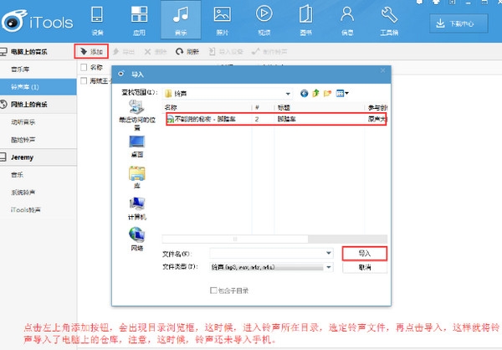Click the 文件名 filename input field
Screen dimensions: 502x350
pos(271,253)
